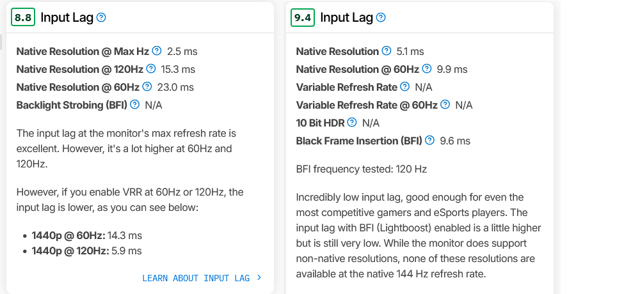This screenshot has width=640, height=294.
Task: Click the right Input Lag heading text
Action: [x=346, y=17]
